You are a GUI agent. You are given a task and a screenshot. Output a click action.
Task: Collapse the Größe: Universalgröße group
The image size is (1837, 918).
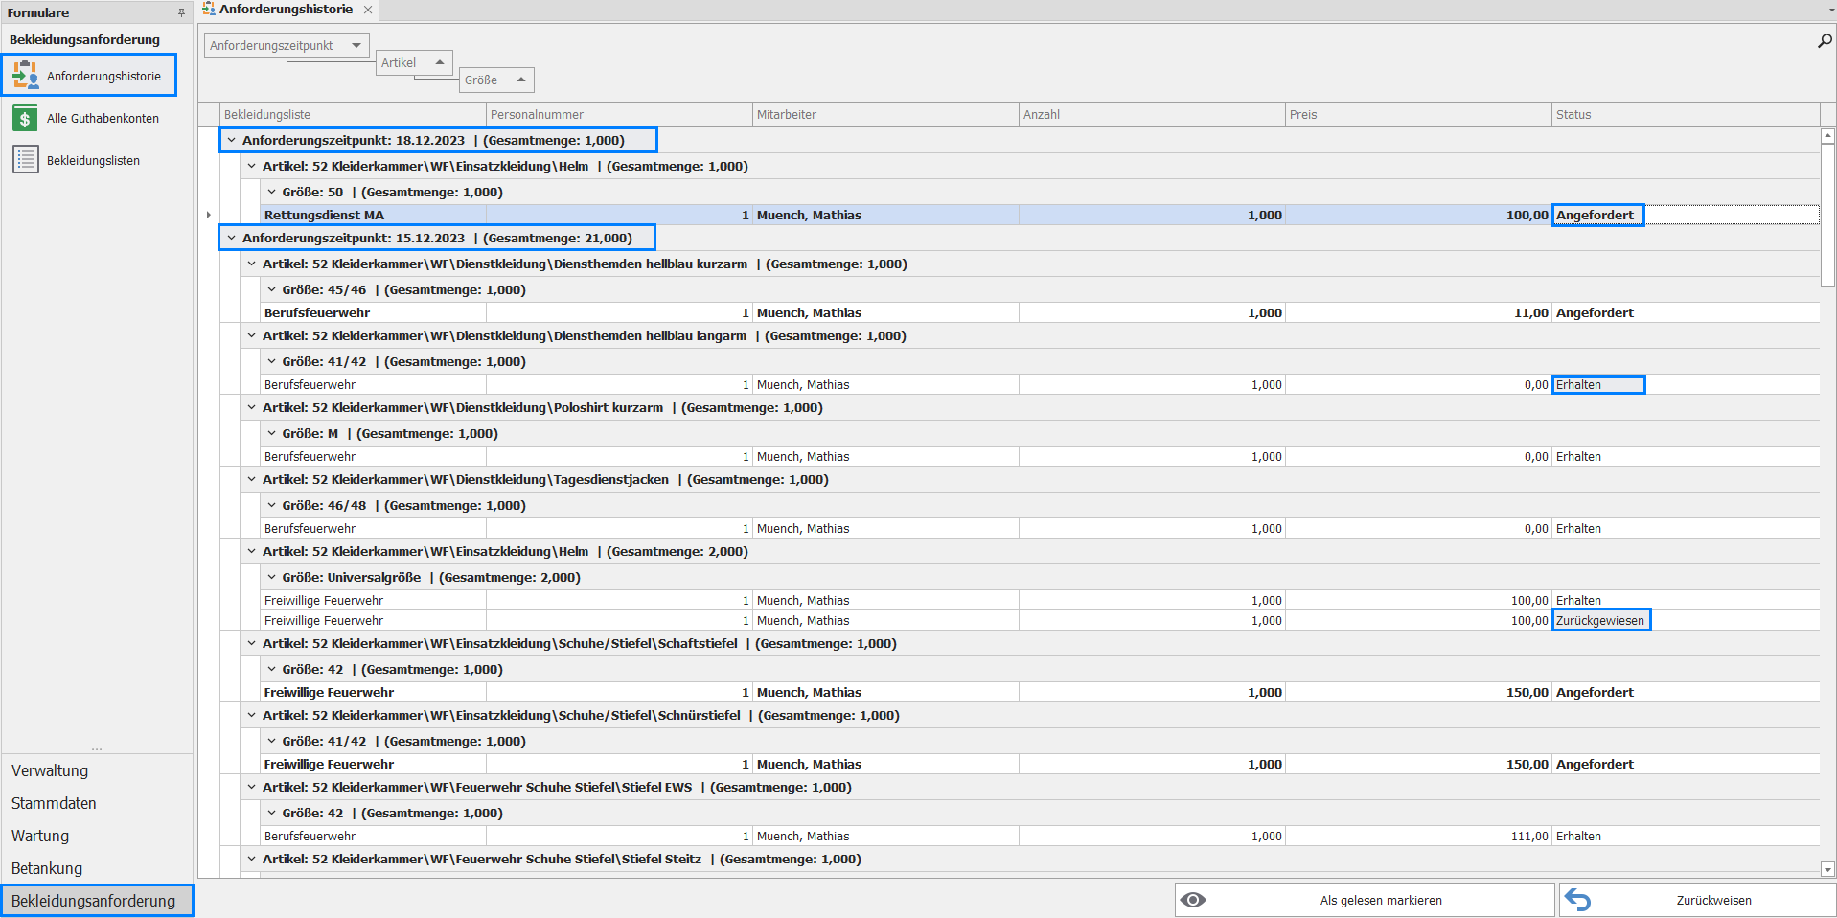271,577
